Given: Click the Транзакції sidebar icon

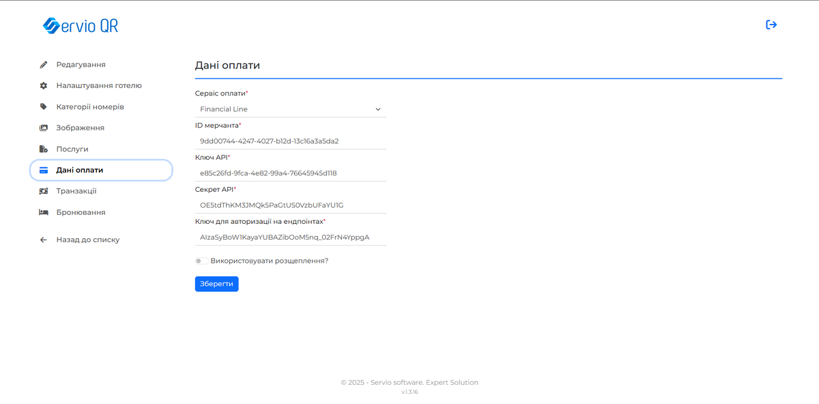Looking at the screenshot, I should coord(43,191).
